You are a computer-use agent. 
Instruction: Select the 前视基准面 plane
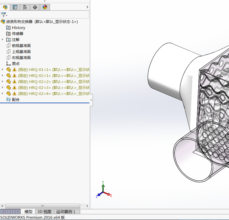coord(21,46)
